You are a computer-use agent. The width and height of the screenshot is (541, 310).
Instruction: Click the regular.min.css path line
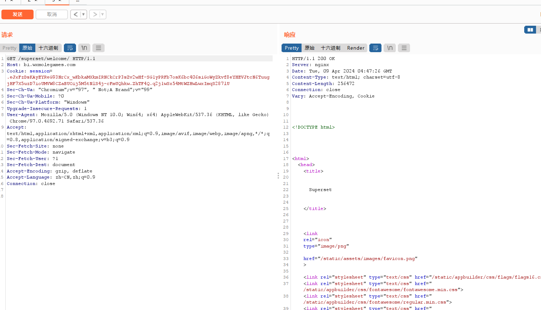(378, 302)
